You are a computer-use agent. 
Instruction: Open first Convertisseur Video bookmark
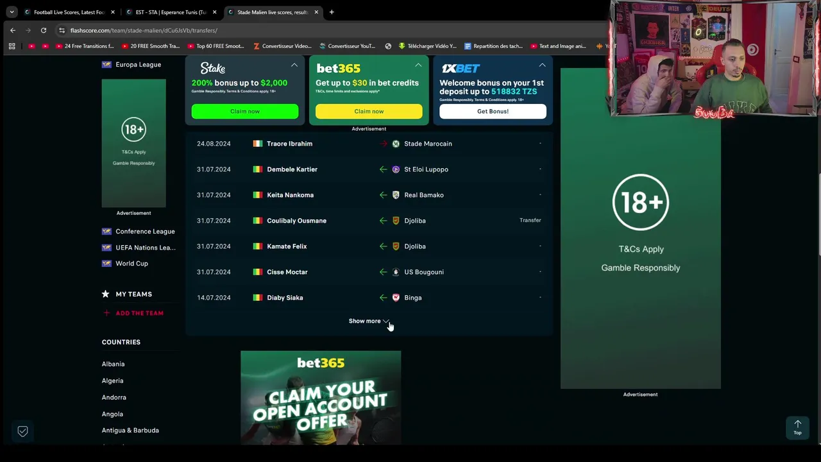click(282, 46)
